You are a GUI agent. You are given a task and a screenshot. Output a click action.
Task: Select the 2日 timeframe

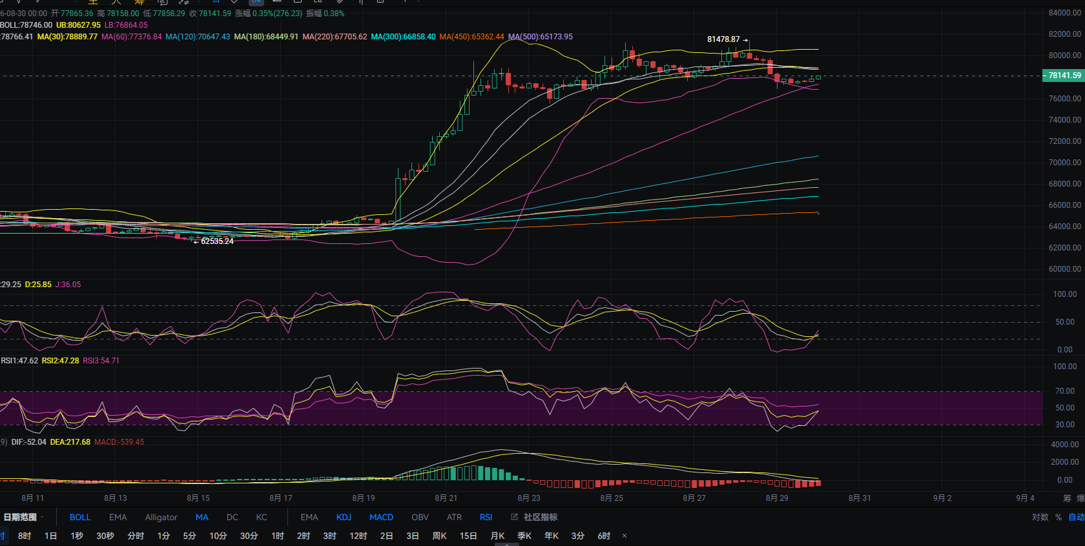click(386, 536)
